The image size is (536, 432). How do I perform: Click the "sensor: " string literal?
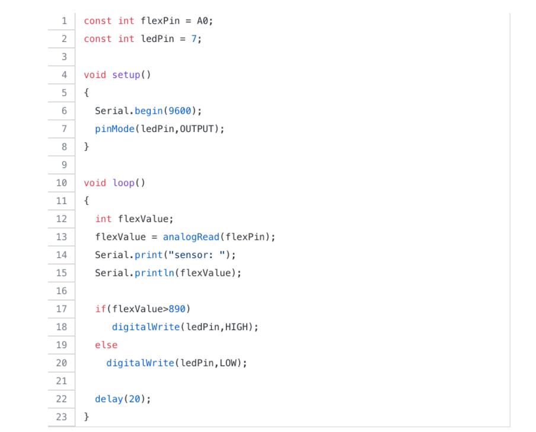tap(197, 255)
